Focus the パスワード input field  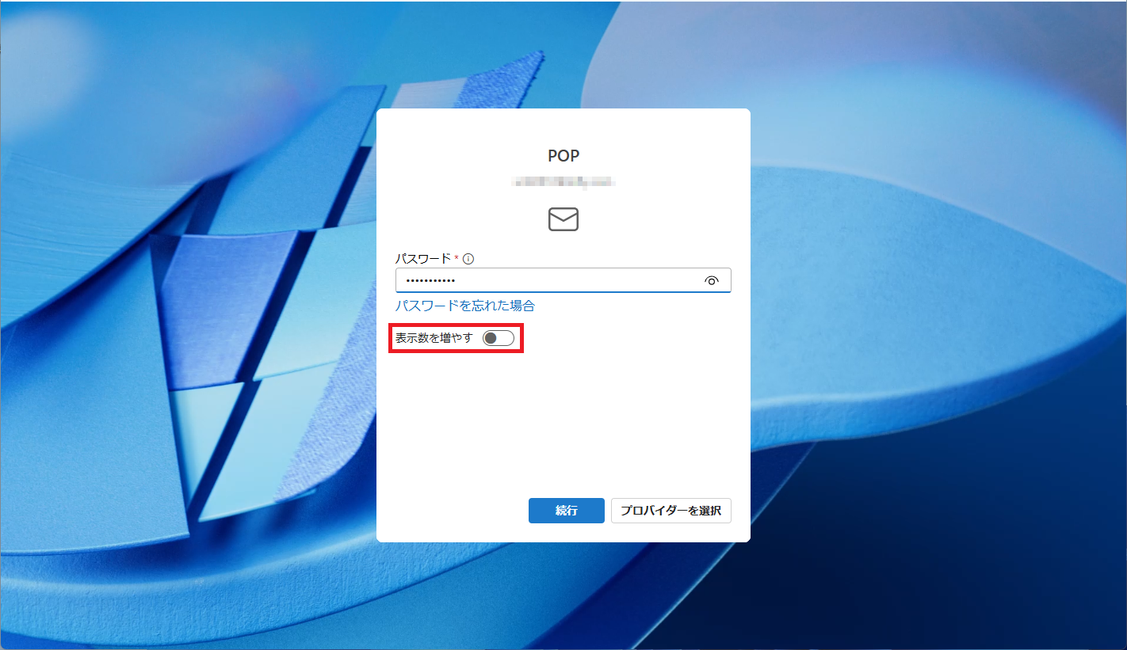pyautogui.click(x=563, y=280)
